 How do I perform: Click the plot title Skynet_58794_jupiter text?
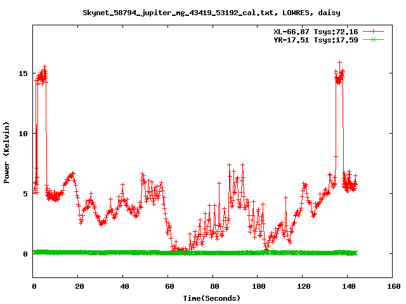point(211,13)
